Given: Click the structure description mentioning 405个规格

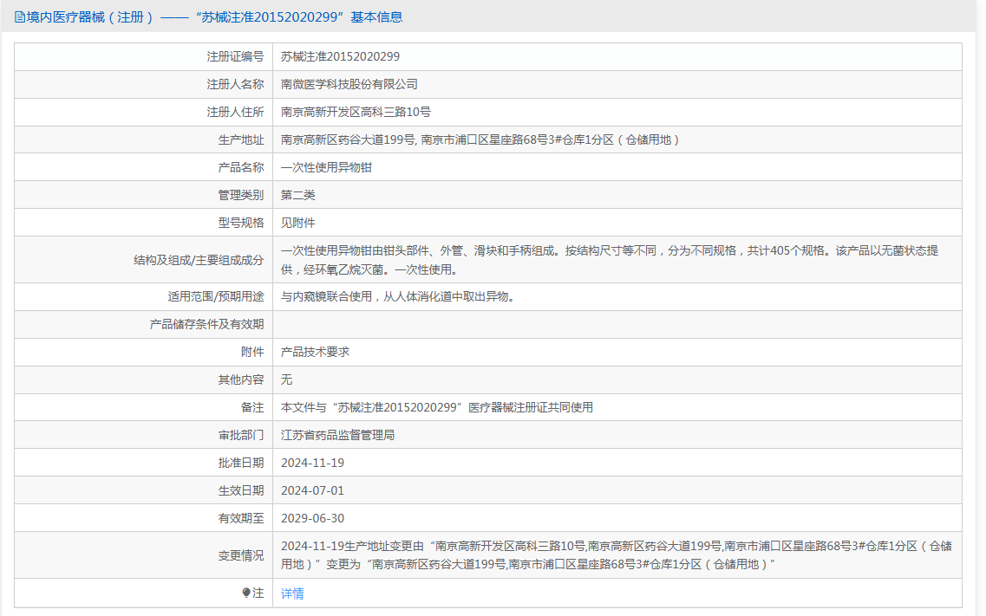Looking at the screenshot, I should click(610, 260).
